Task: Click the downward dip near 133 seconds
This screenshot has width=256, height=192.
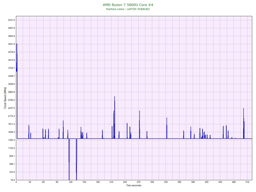Action: pos(76,159)
